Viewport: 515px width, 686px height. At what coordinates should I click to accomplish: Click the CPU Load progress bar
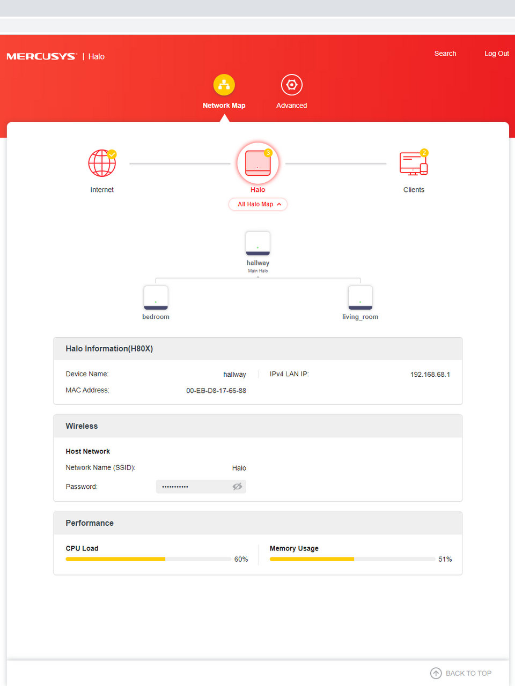pyautogui.click(x=148, y=559)
